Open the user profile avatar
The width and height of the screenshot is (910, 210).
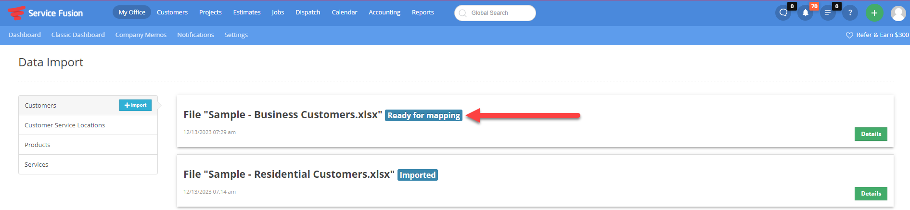click(x=898, y=13)
